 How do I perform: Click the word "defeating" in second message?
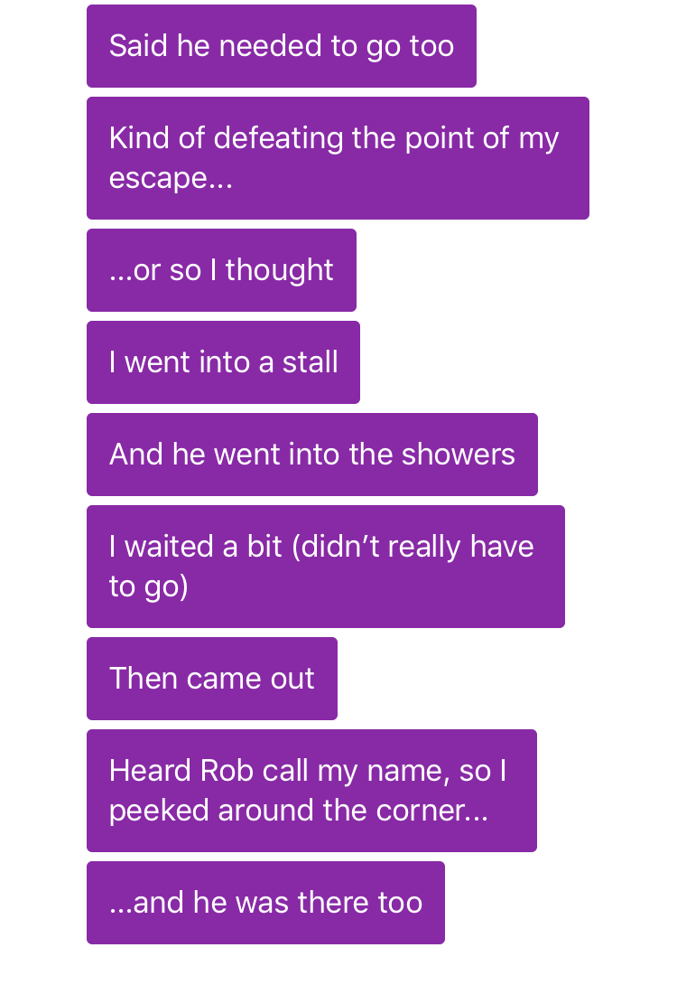[278, 139]
